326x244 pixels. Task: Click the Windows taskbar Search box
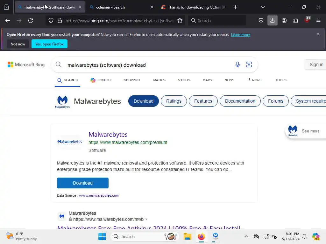(145, 236)
